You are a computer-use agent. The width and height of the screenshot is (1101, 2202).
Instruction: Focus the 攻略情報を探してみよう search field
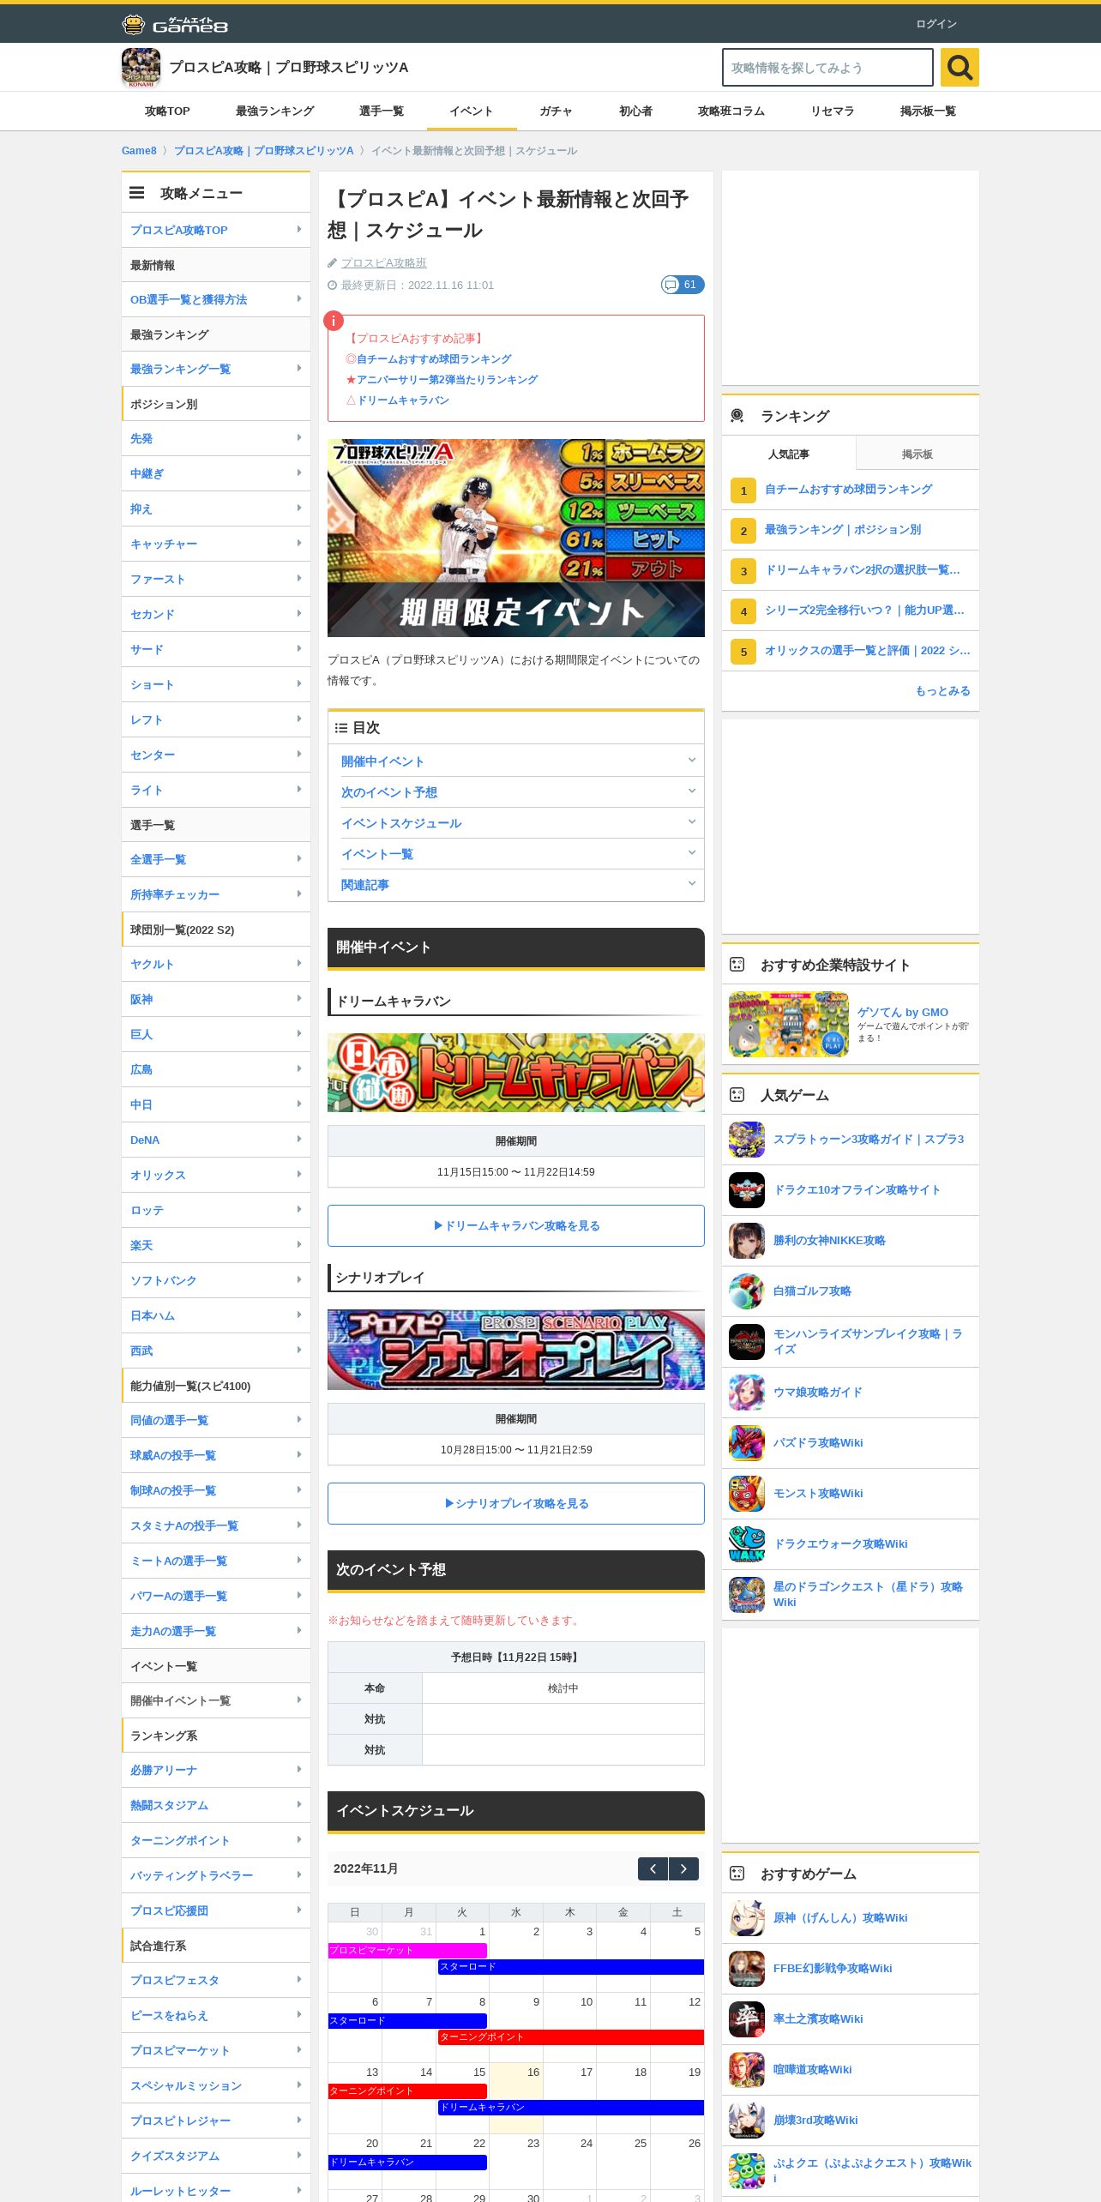(x=827, y=67)
